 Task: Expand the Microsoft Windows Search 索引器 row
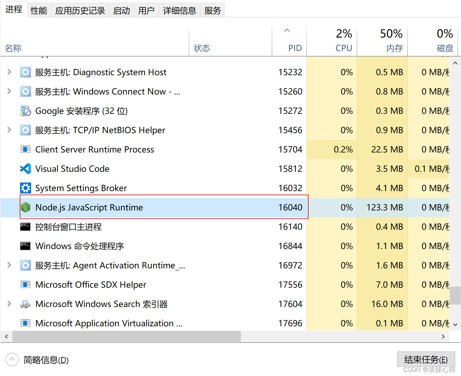9,304
